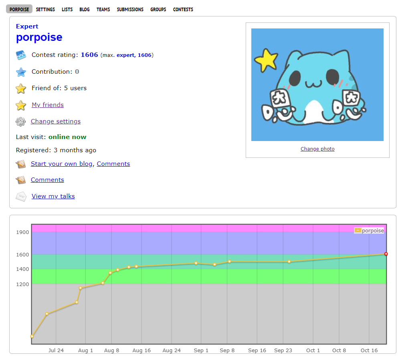400x359 pixels.
Task: Click the yellow star beside Friend of
Action: [x=21, y=89]
